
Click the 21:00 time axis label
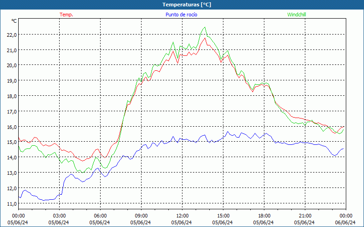[x=305, y=216]
